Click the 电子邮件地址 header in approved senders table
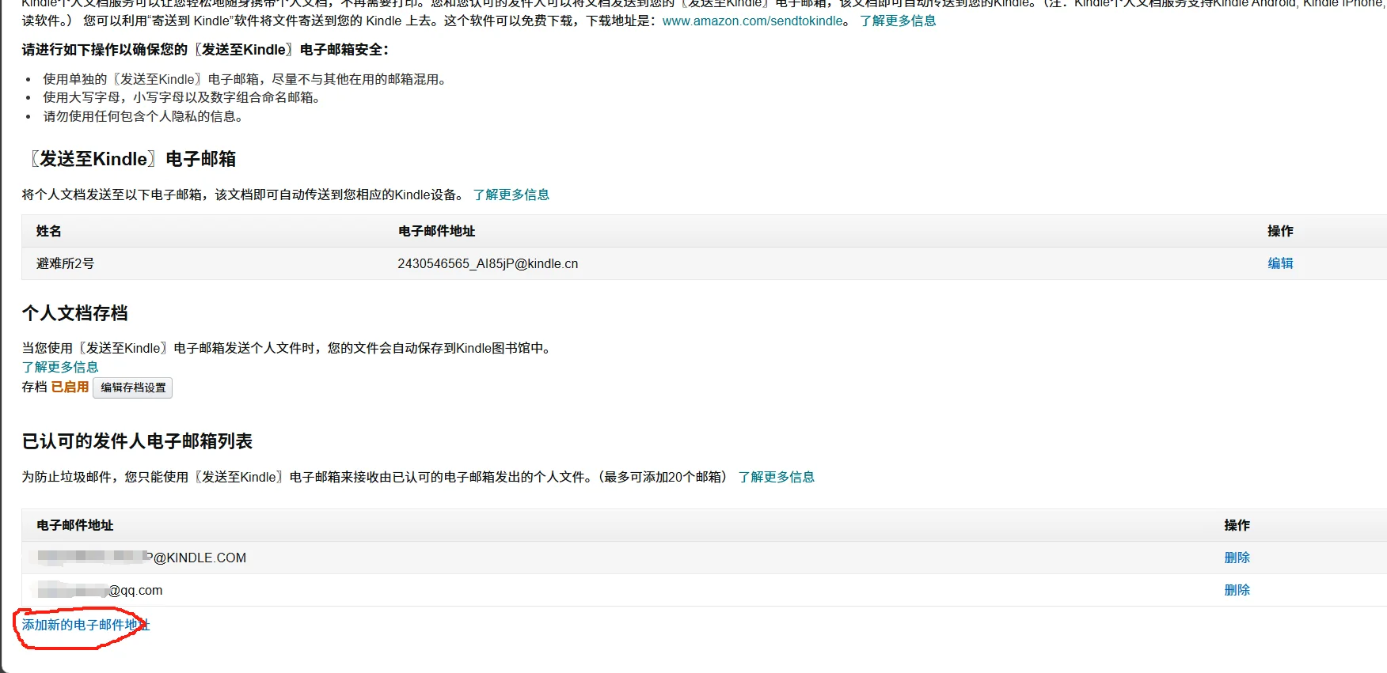The width and height of the screenshot is (1387, 673). (75, 525)
